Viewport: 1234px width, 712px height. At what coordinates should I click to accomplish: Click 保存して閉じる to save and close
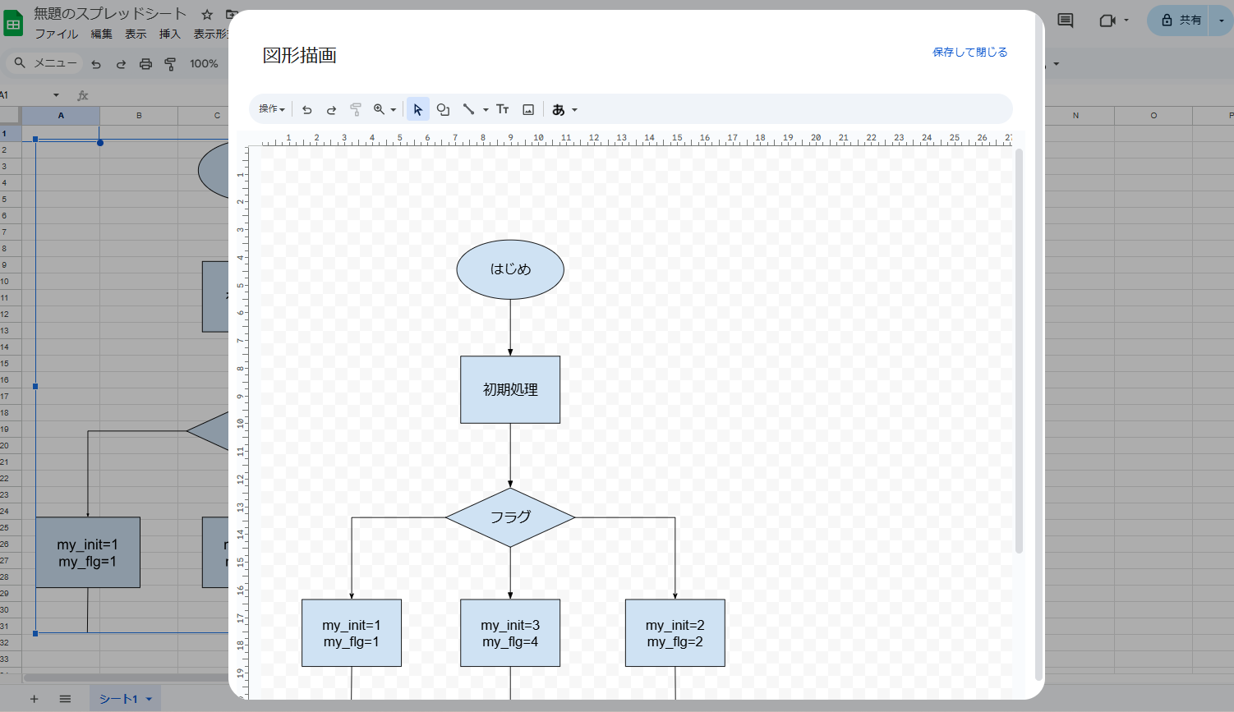[x=969, y=52]
